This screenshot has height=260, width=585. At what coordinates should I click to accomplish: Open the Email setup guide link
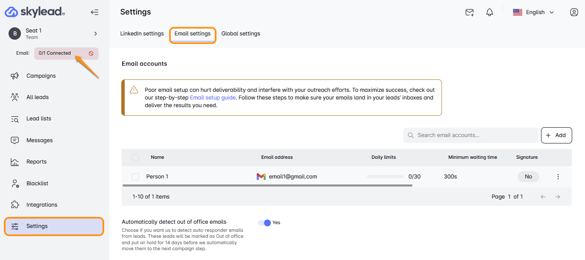click(213, 98)
